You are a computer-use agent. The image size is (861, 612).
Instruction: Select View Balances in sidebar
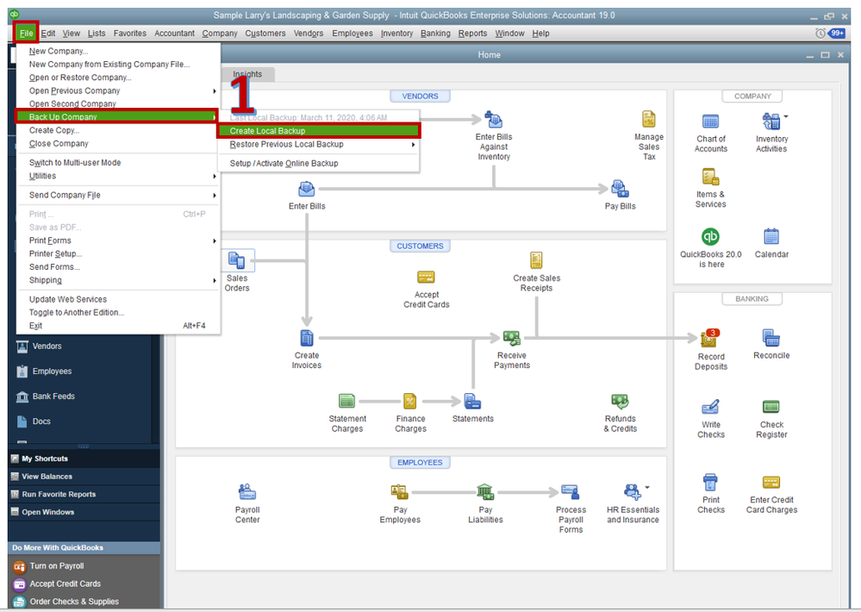click(84, 477)
